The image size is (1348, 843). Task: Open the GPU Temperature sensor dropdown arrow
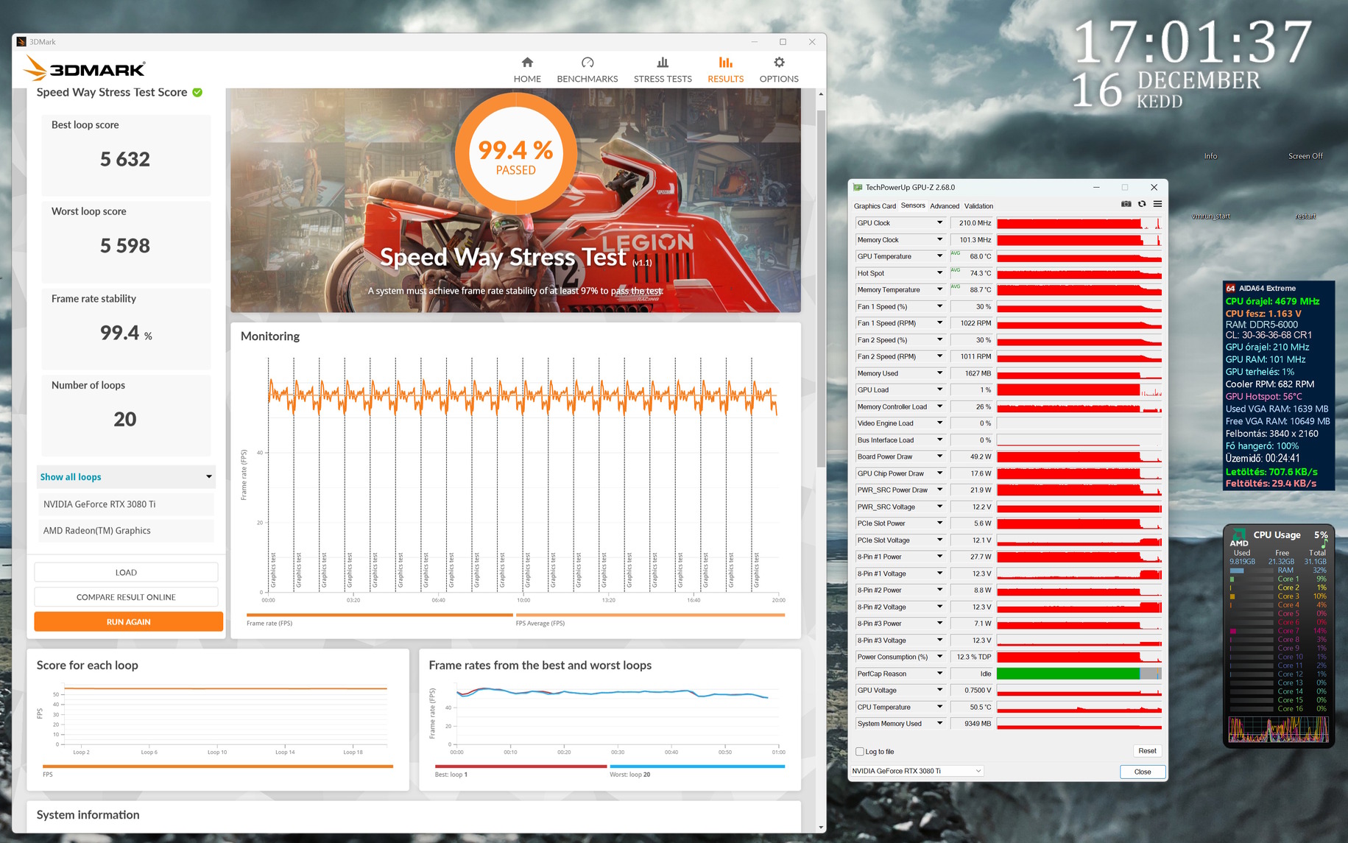[939, 256]
